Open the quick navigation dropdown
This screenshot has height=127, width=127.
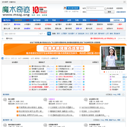117,20
